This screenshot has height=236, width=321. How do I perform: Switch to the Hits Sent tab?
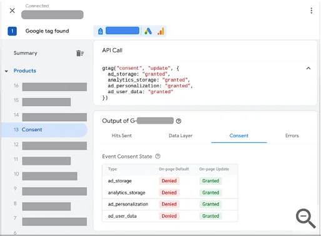(x=121, y=135)
